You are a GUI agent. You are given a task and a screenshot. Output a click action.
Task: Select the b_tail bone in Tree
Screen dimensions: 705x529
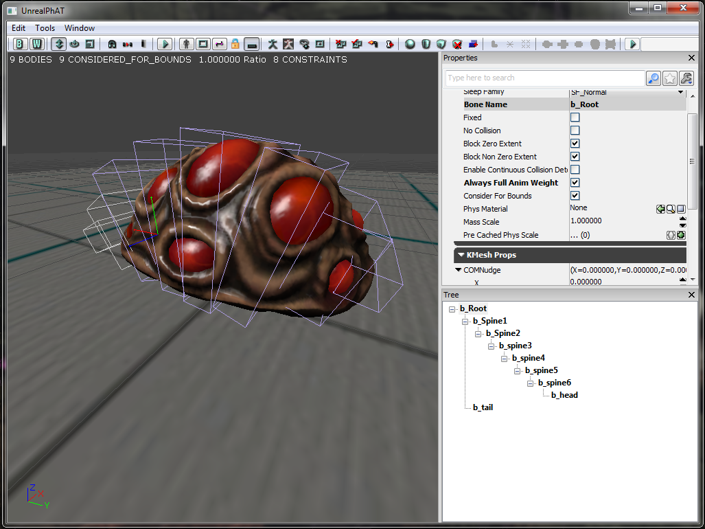point(483,407)
